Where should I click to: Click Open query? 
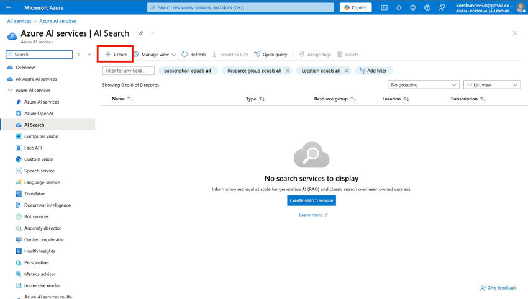(271, 55)
